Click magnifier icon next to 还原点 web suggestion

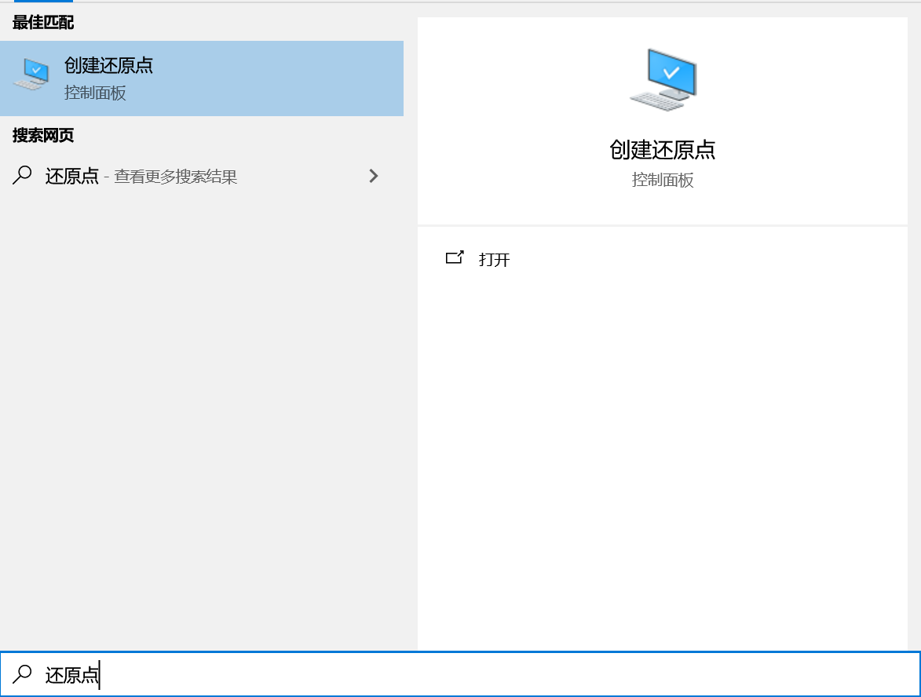[22, 176]
